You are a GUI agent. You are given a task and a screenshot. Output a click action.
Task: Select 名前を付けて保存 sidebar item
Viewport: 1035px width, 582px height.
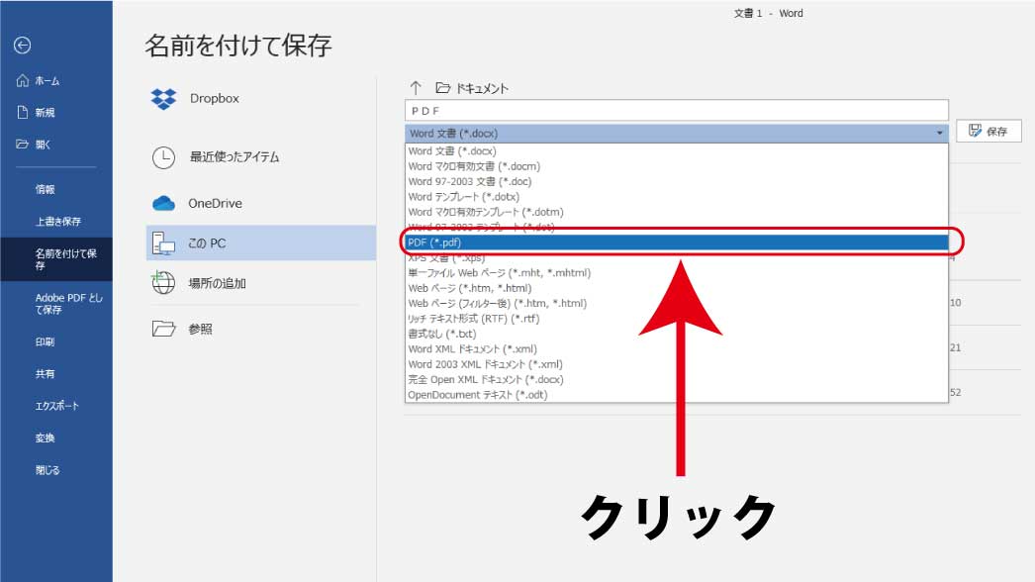[x=56, y=259]
